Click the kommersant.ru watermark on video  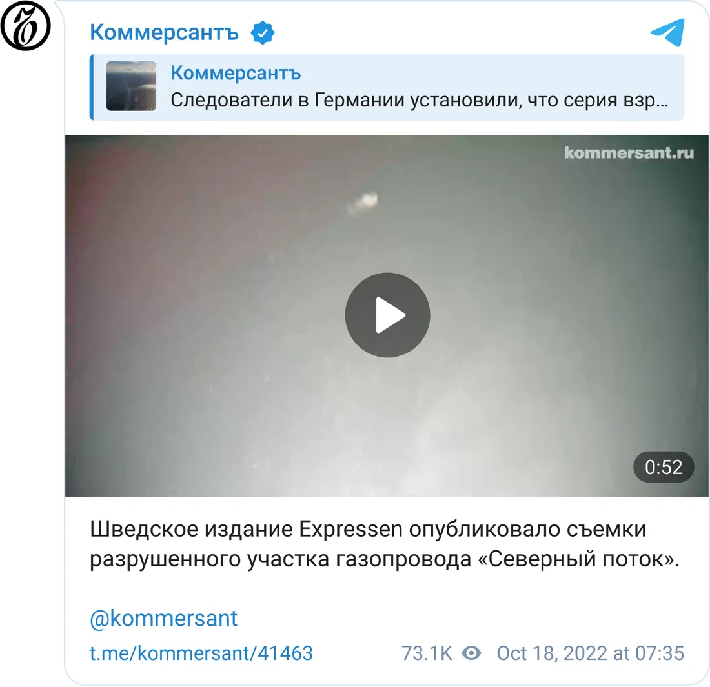[629, 153]
